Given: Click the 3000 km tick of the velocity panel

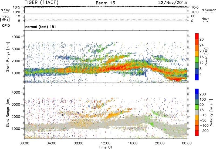Looking at the screenshot, I should [x=16, y=104].
